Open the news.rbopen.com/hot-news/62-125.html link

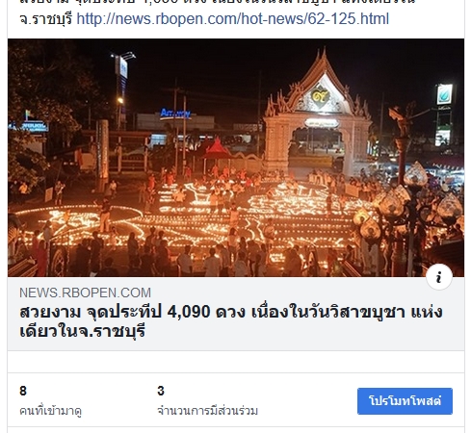pos(232,19)
